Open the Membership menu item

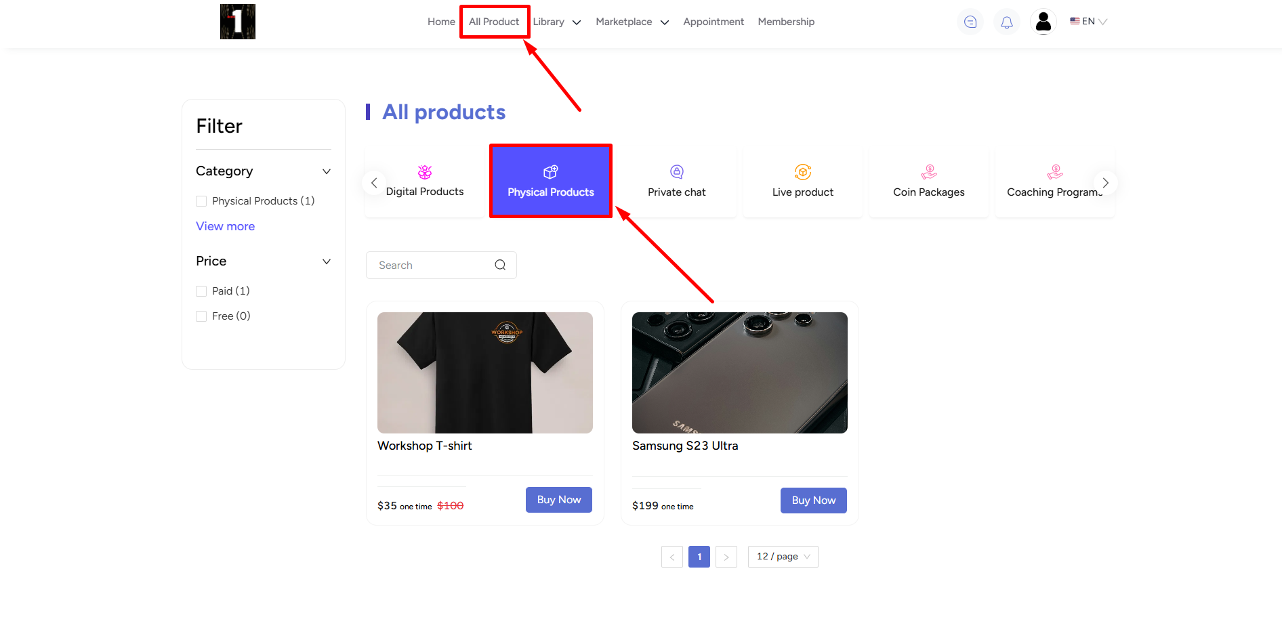[786, 22]
